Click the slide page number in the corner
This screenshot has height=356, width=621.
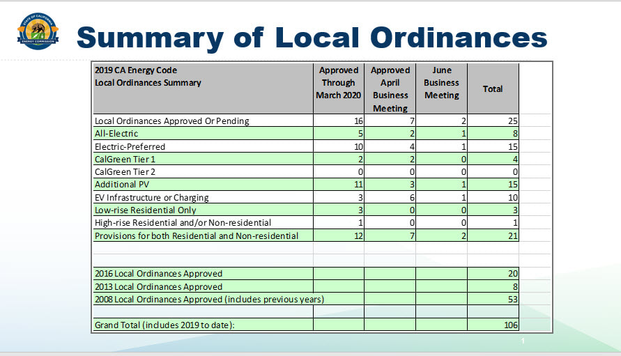click(522, 341)
